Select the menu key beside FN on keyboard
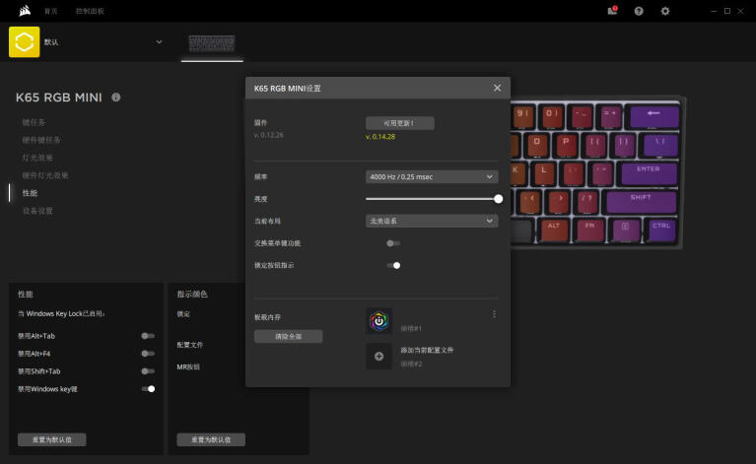Viewport: 756px width, 464px height. [x=626, y=231]
